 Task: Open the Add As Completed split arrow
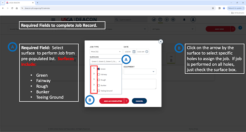pos(126,101)
